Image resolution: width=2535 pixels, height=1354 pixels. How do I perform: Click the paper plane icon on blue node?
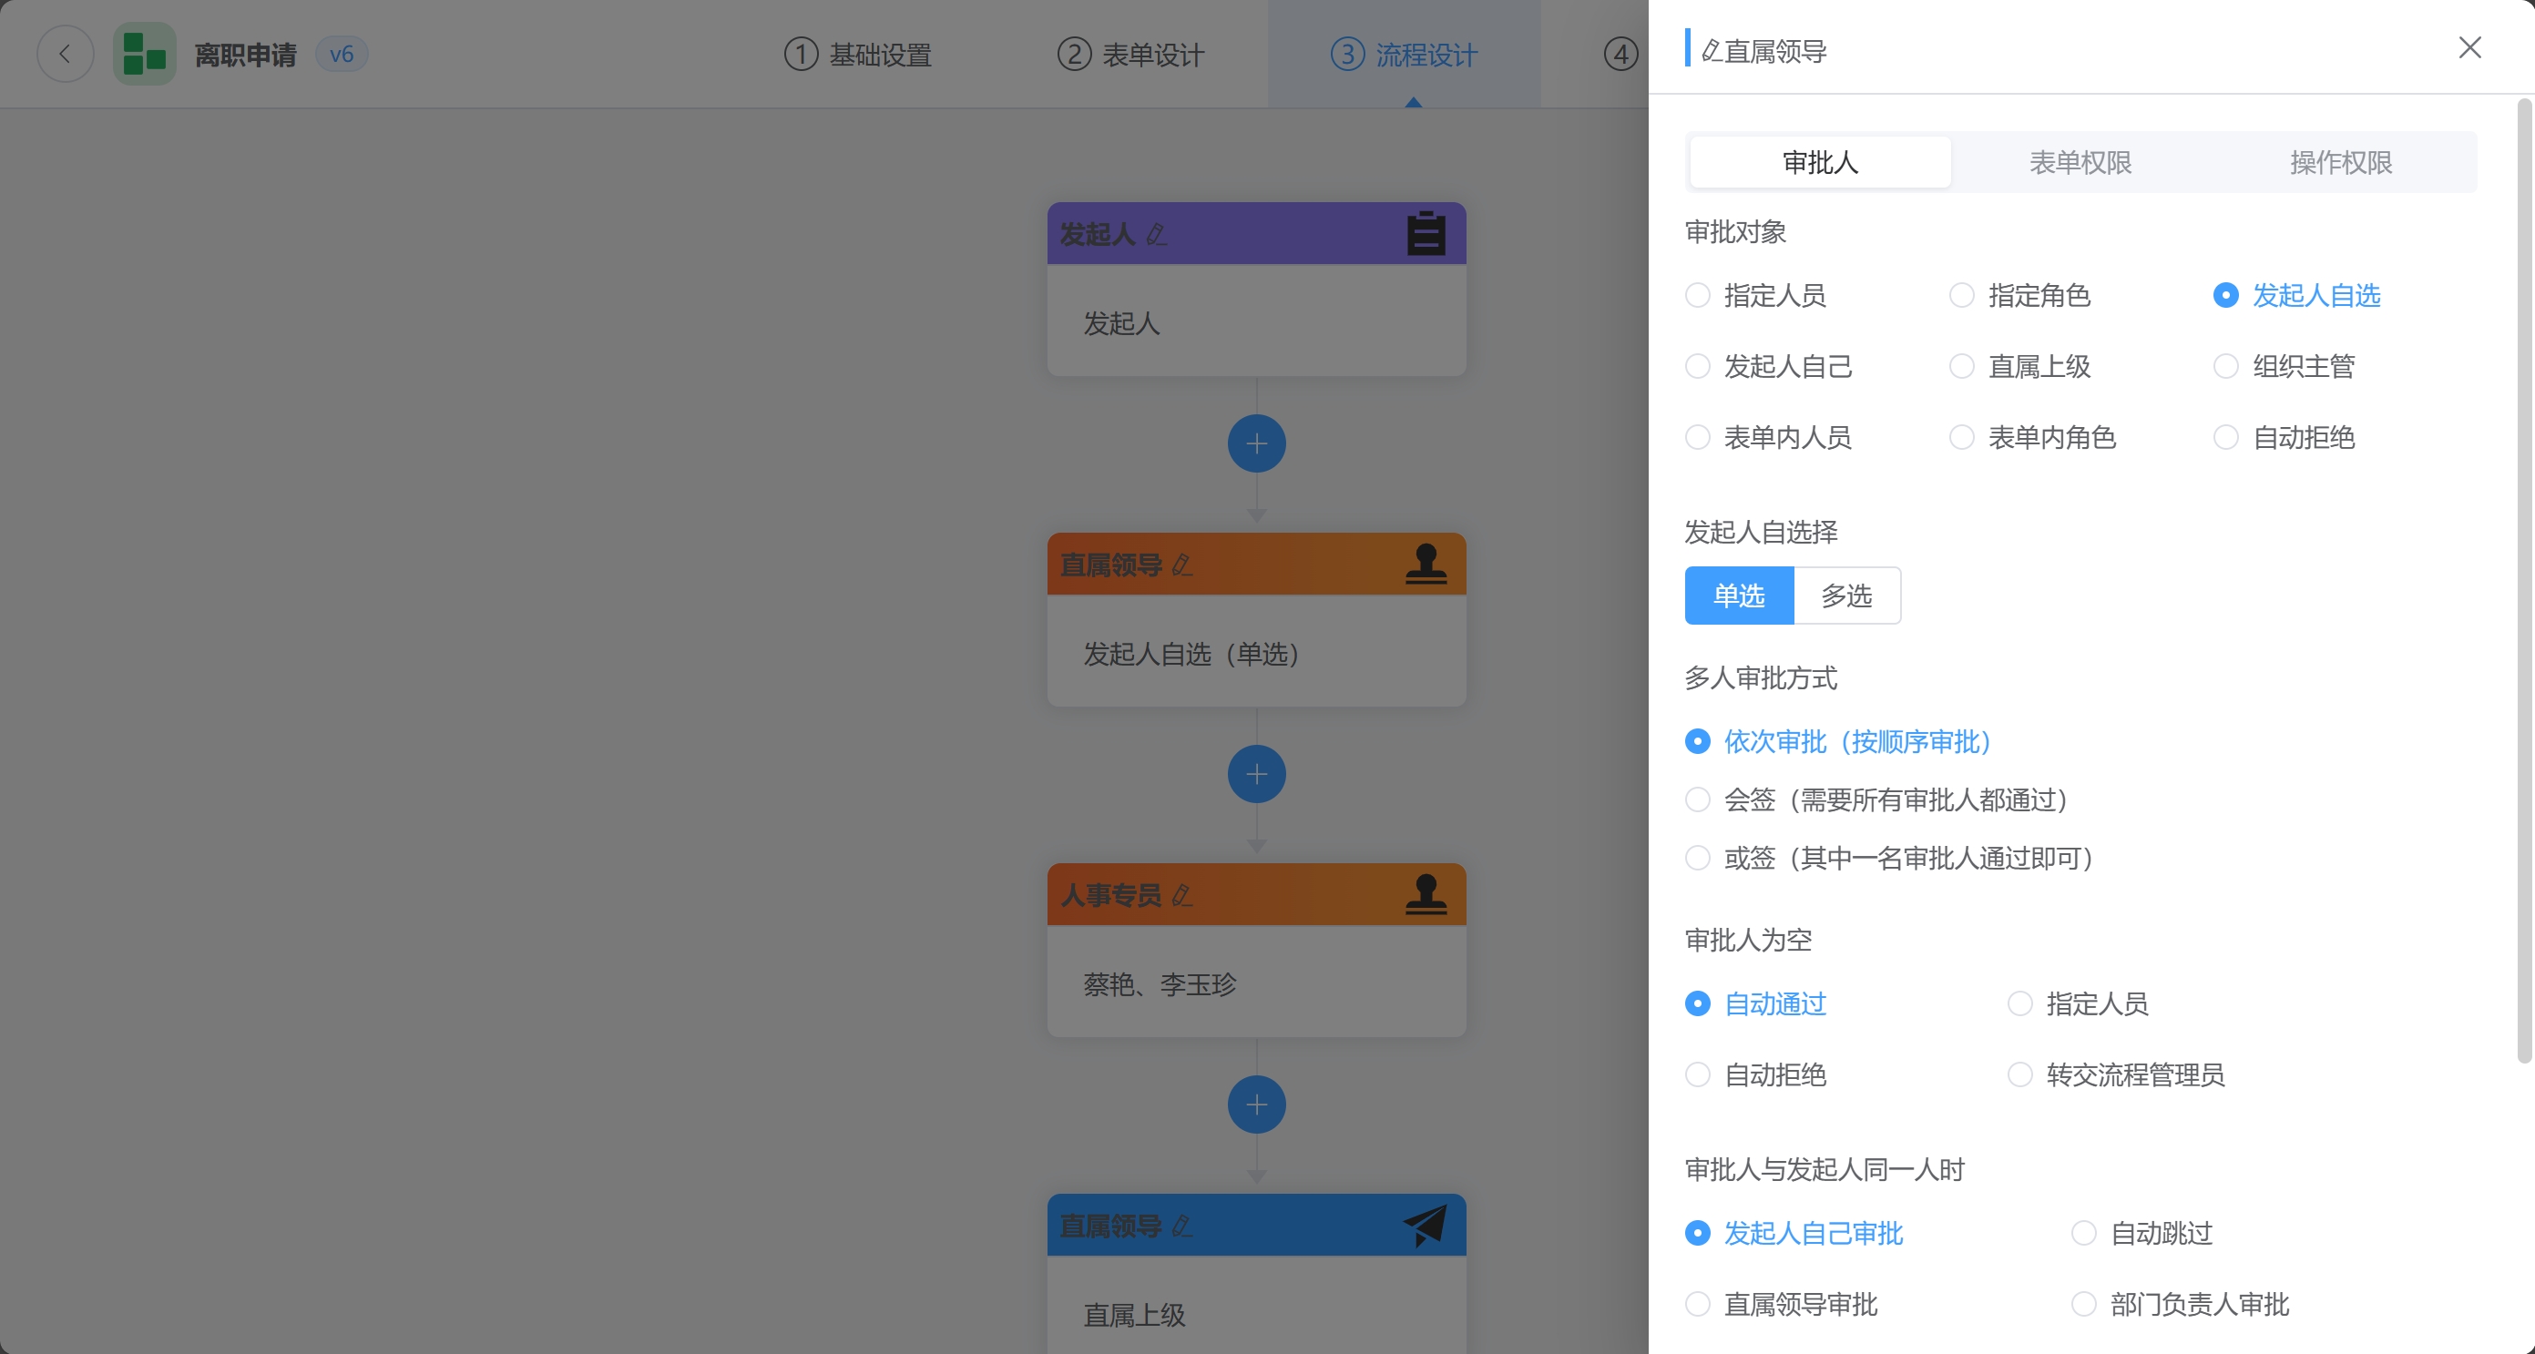point(1425,1225)
